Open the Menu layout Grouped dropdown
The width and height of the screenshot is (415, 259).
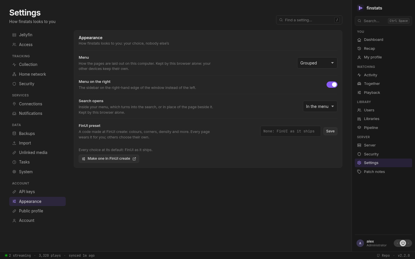pos(317,63)
